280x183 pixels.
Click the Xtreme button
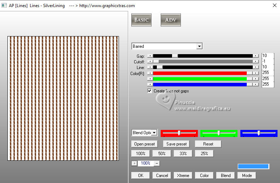pos(183,176)
